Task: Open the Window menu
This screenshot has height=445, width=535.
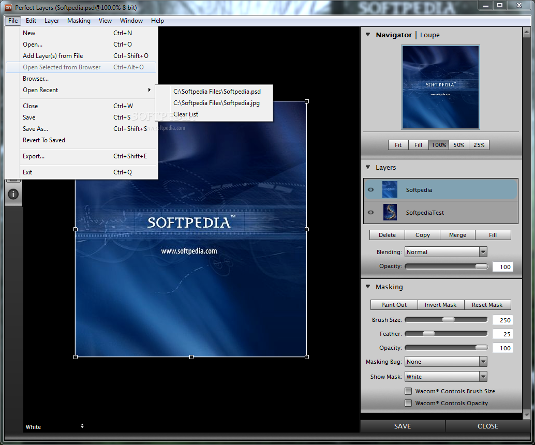Action: [131, 21]
